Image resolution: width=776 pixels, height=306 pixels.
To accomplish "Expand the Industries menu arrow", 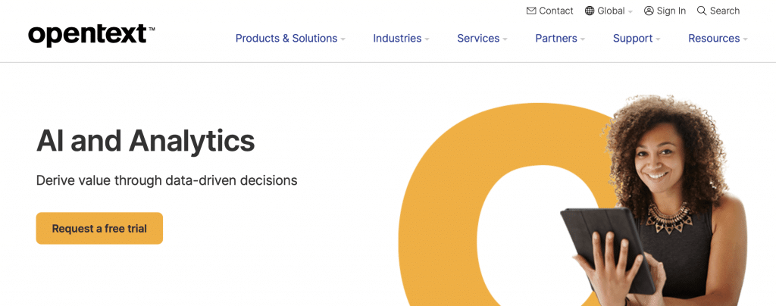I will click(427, 39).
